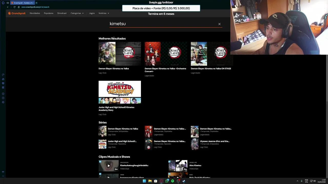
Task: Open File Explorer from the taskbar
Action: [150, 181]
